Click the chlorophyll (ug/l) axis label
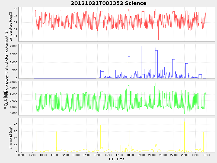Screen dimensions: 217x163 click(x=11, y=137)
